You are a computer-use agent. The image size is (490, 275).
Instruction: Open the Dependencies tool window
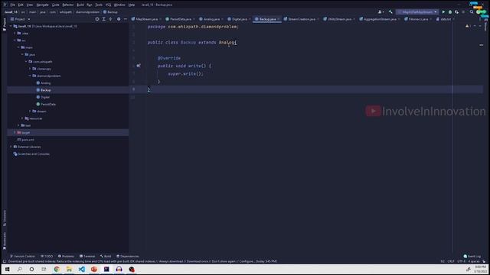pos(128,257)
